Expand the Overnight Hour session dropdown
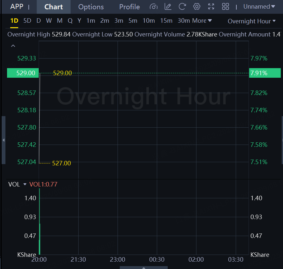The width and height of the screenshot is (283, 269). click(252, 21)
